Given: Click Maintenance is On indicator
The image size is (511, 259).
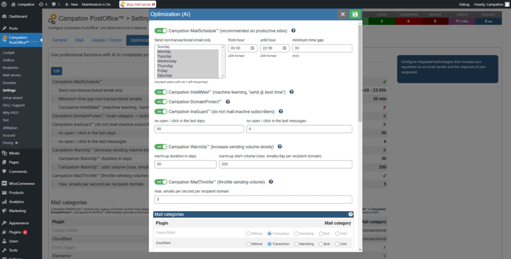Looking at the screenshot, I should click(x=96, y=4).
